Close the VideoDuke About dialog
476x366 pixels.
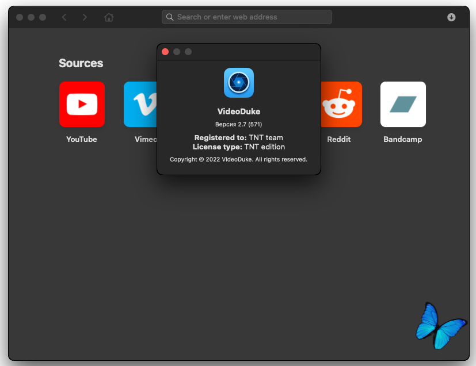pyautogui.click(x=165, y=52)
